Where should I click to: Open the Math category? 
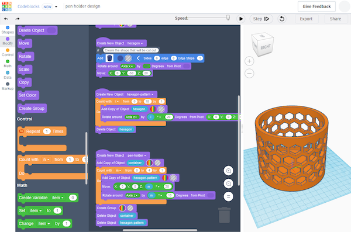(8, 64)
